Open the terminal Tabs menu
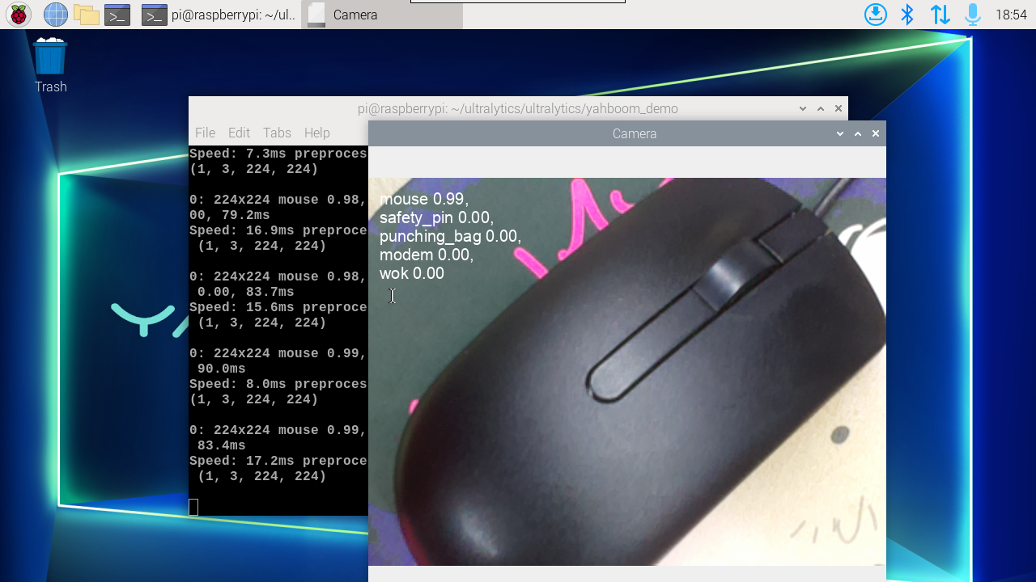 (277, 133)
